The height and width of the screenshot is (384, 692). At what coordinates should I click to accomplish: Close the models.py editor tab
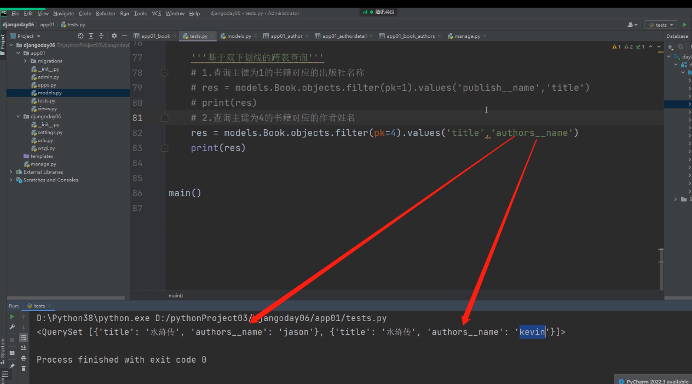pos(256,36)
